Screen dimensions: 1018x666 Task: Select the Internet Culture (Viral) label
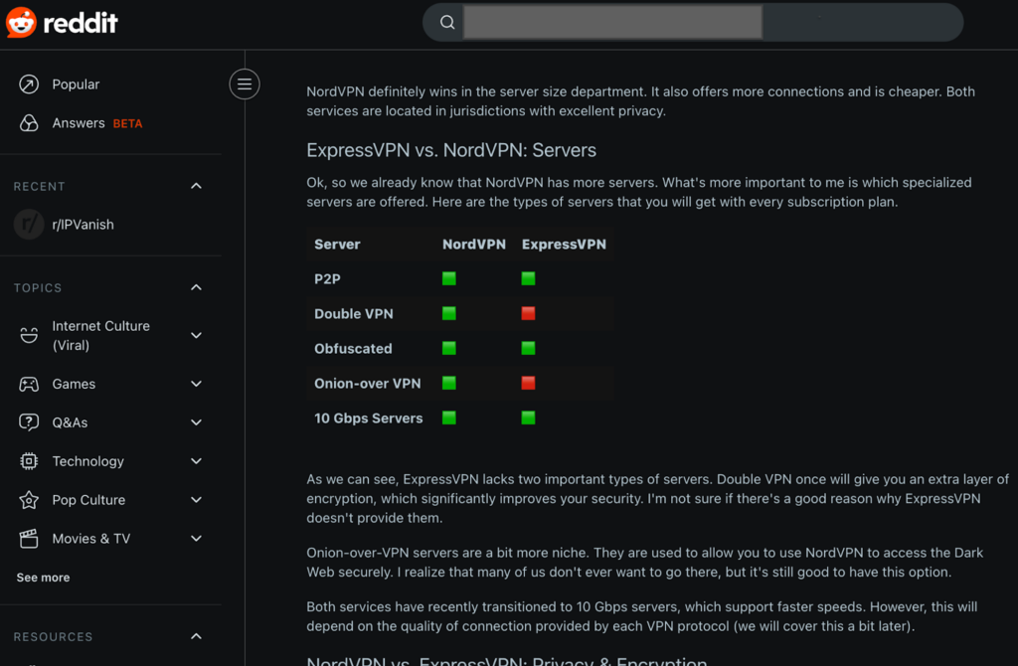point(100,336)
